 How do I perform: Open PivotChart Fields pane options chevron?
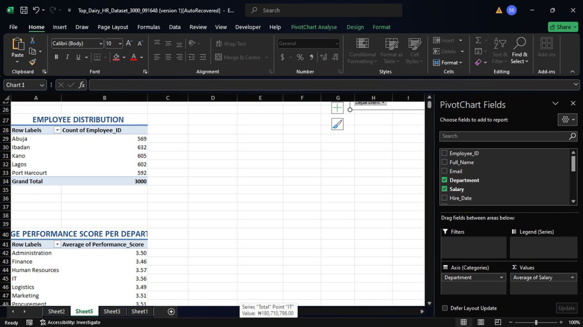click(556, 103)
